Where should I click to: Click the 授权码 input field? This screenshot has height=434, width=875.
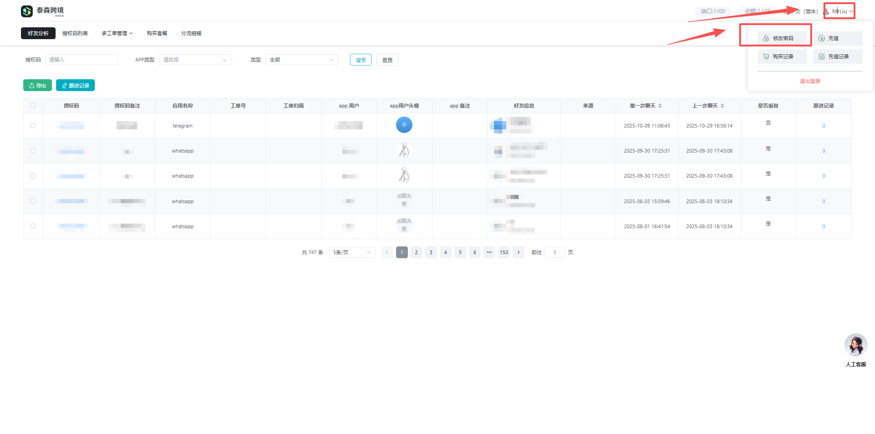tap(81, 60)
